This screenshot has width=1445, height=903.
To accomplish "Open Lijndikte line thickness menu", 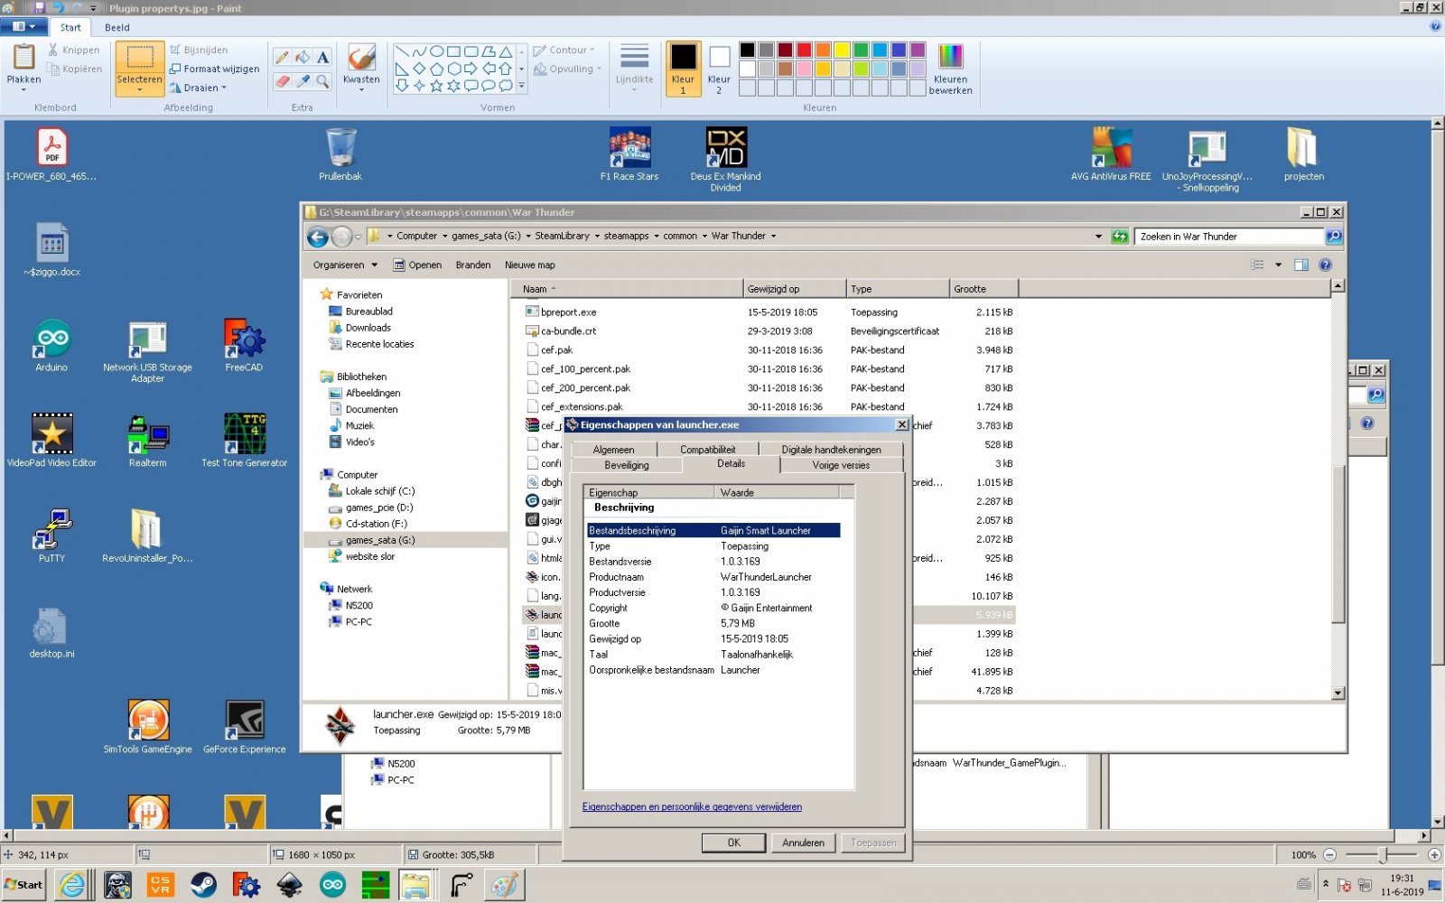I will tap(634, 67).
